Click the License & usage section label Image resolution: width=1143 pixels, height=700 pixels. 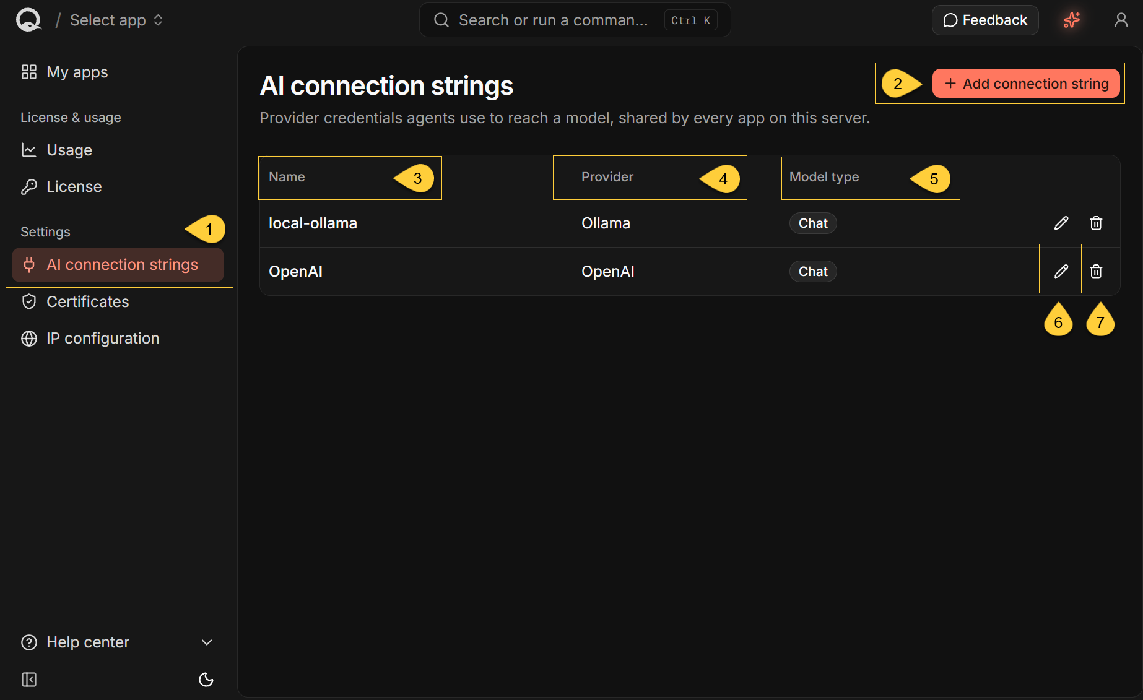tap(71, 118)
